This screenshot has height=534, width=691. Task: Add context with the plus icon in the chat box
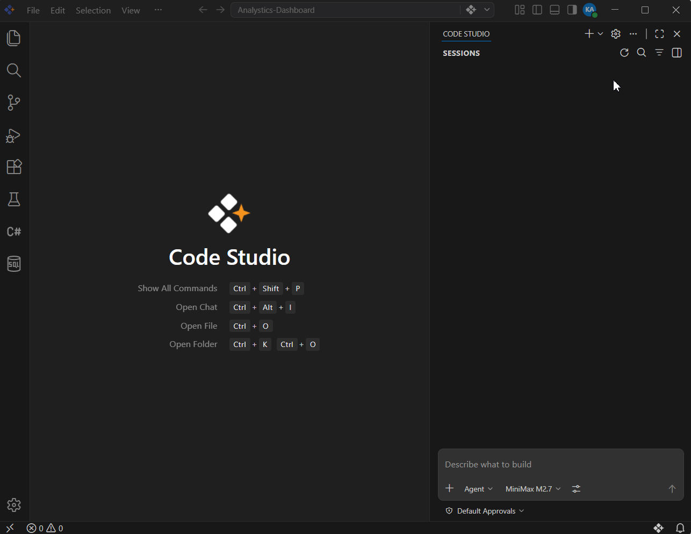[x=450, y=488]
